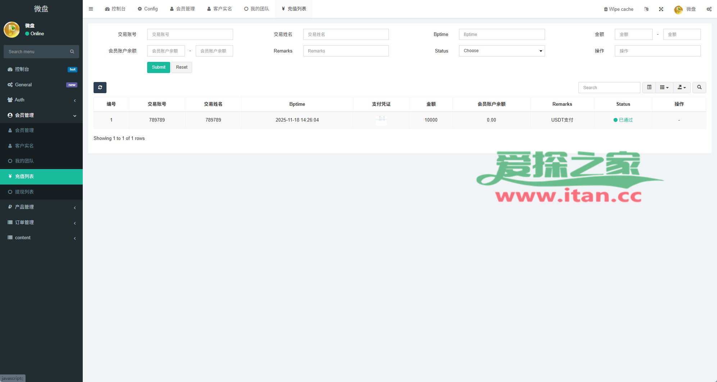Screen dimensions: 717x382
Task: Toggle table card view
Action: tap(649, 87)
